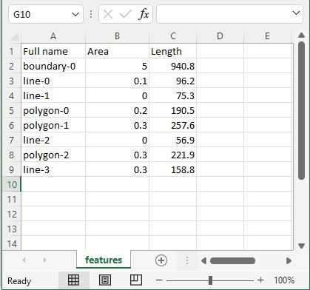Click formula bar options dots handle
The height and width of the screenshot is (290, 310).
[x=91, y=14]
